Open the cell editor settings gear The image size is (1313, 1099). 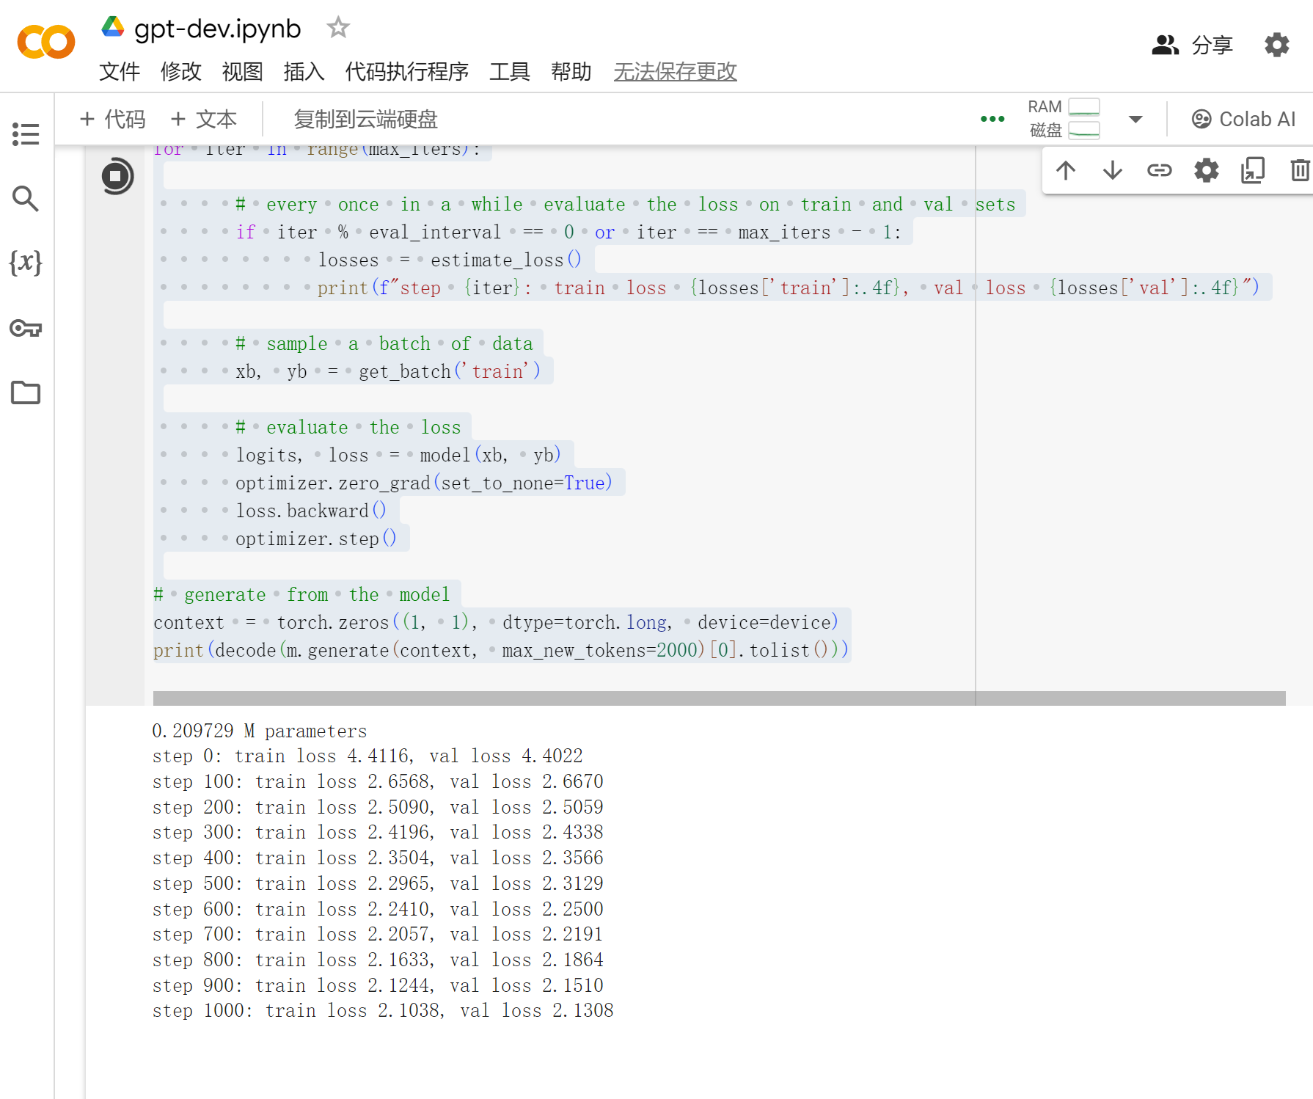1207,170
